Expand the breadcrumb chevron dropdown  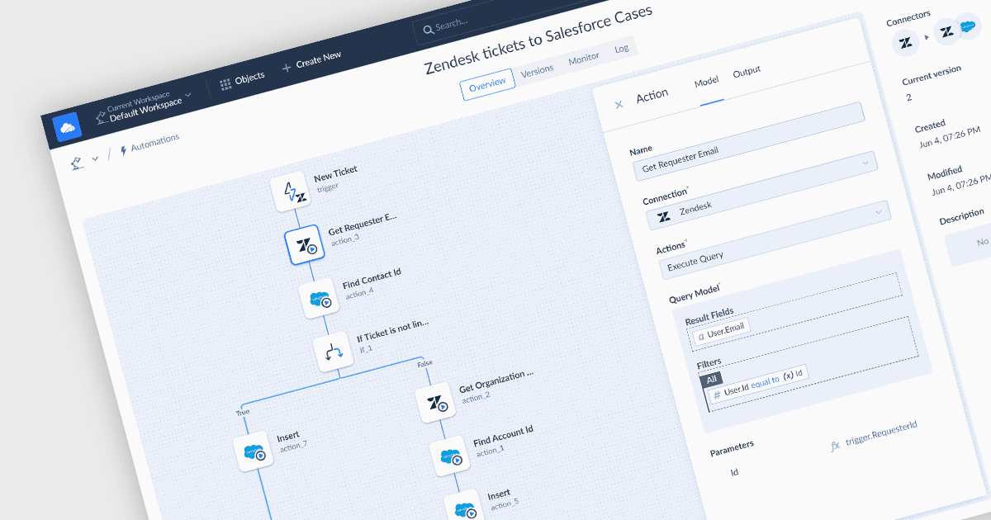coord(94,157)
